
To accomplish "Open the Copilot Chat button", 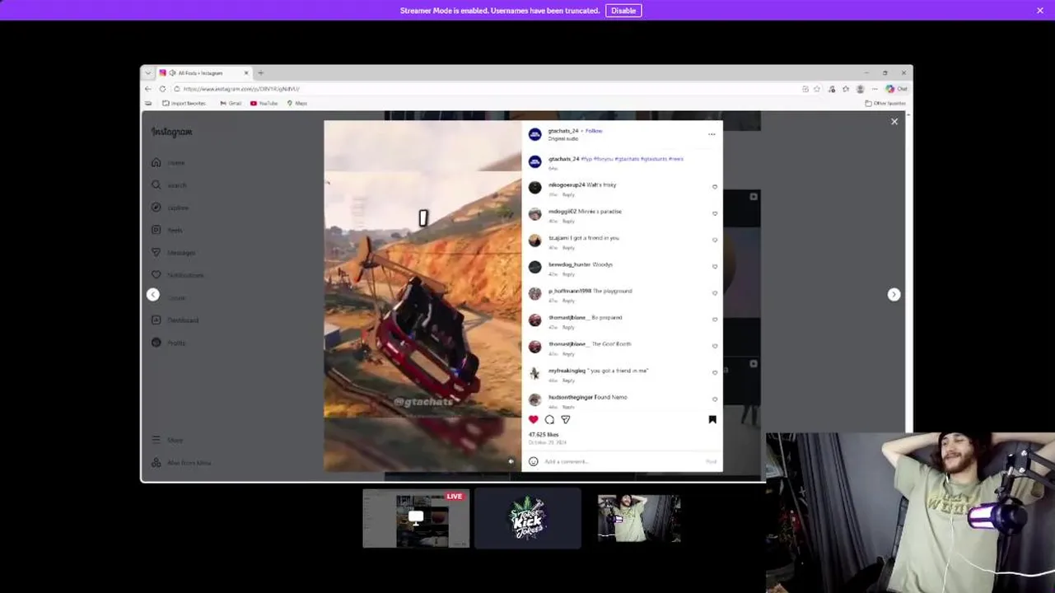I will coord(896,89).
